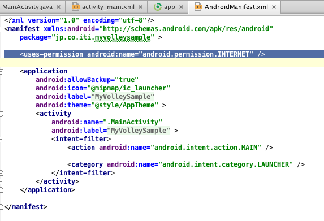This screenshot has height=221, width=324.
Task: Click the closing application fold marker
Action: tap(2, 190)
